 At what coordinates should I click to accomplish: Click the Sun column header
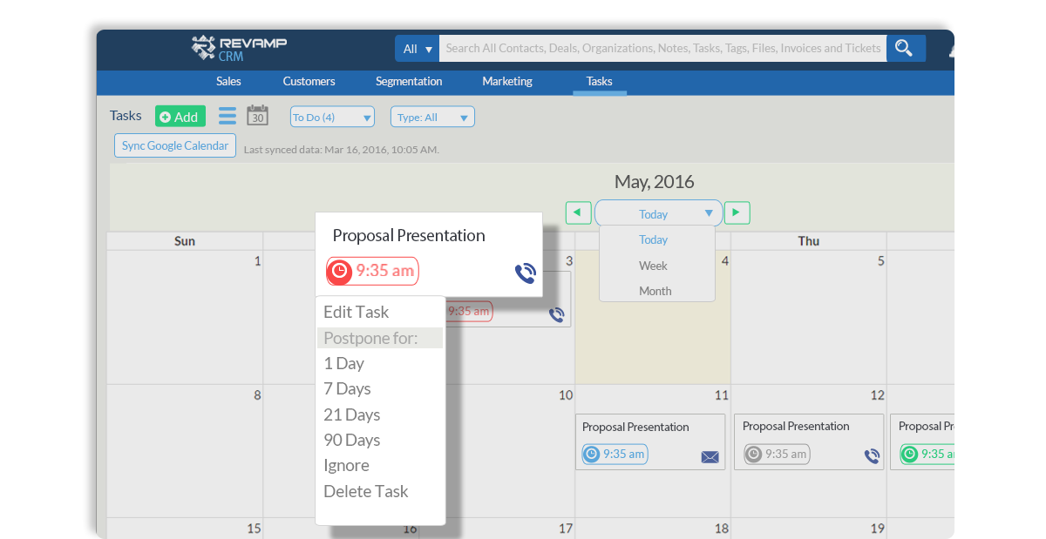[185, 241]
